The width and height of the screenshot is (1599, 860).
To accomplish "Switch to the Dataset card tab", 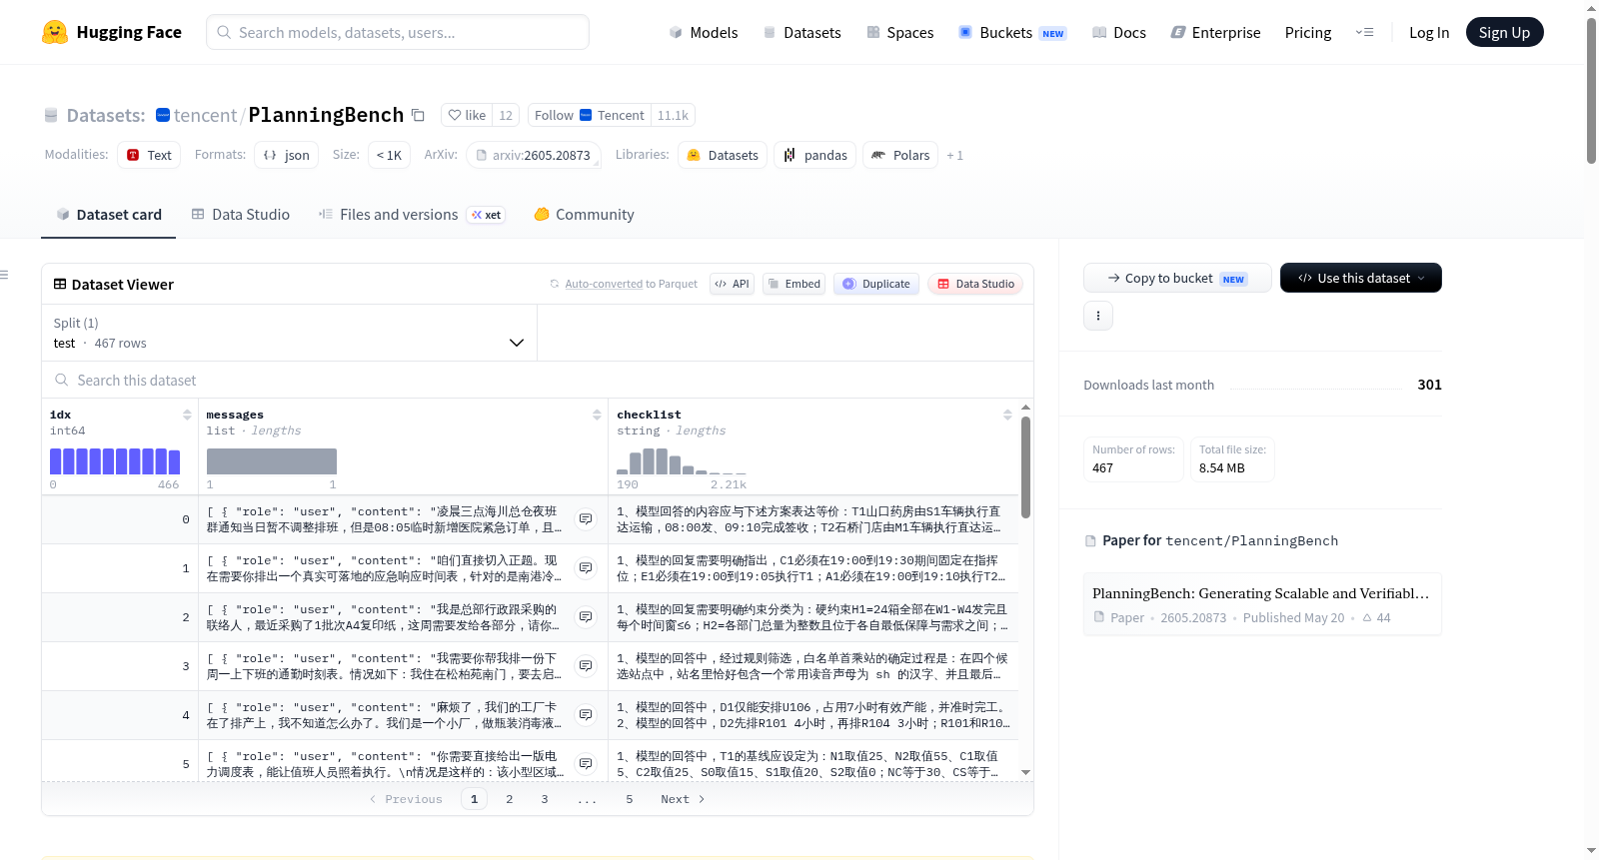I will pyautogui.click(x=108, y=215).
